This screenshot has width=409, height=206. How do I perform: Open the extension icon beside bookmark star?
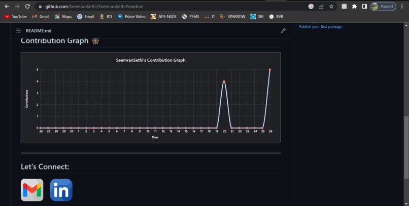(x=345, y=7)
